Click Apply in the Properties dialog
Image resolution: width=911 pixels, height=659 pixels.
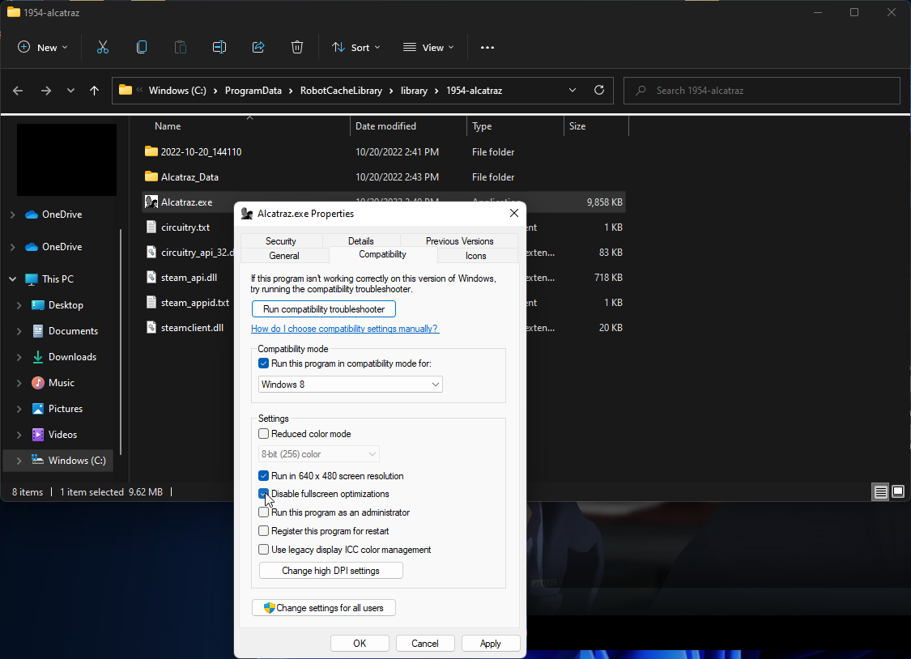(491, 644)
